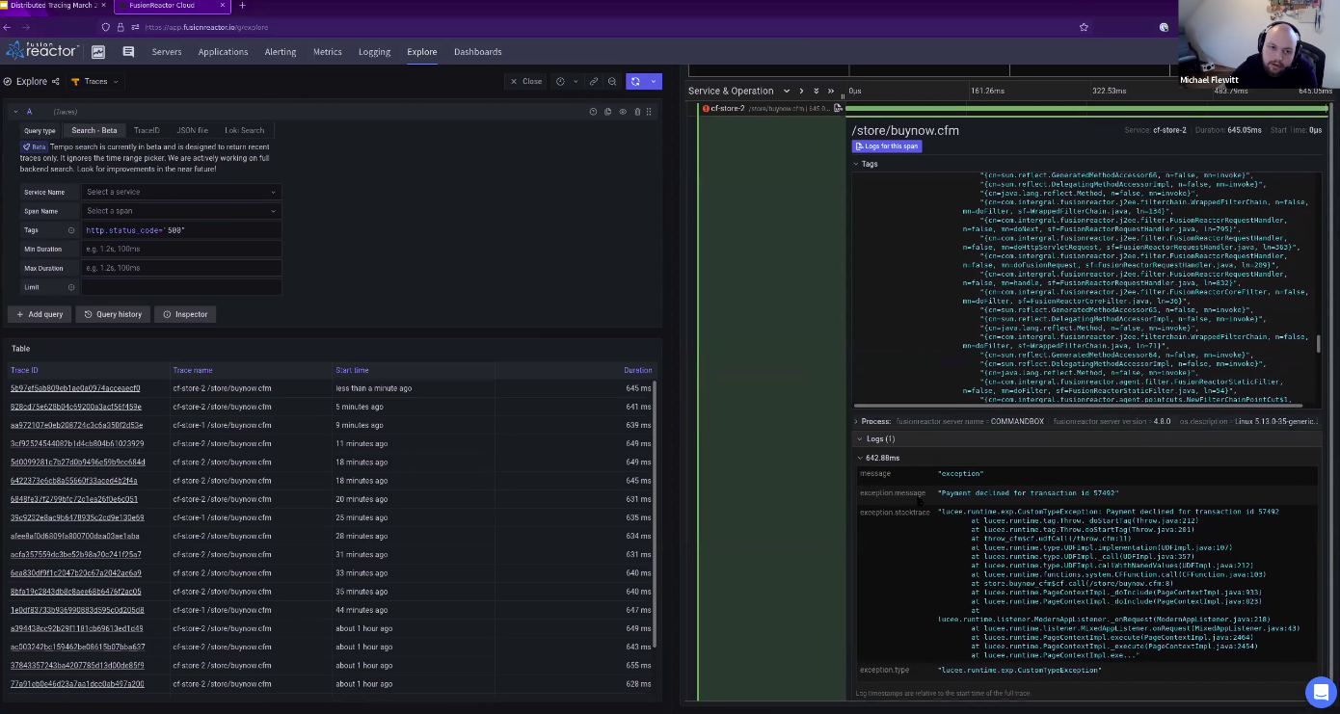
Task: Collapse one level chevron in Service & Operation
Action: [785, 92]
